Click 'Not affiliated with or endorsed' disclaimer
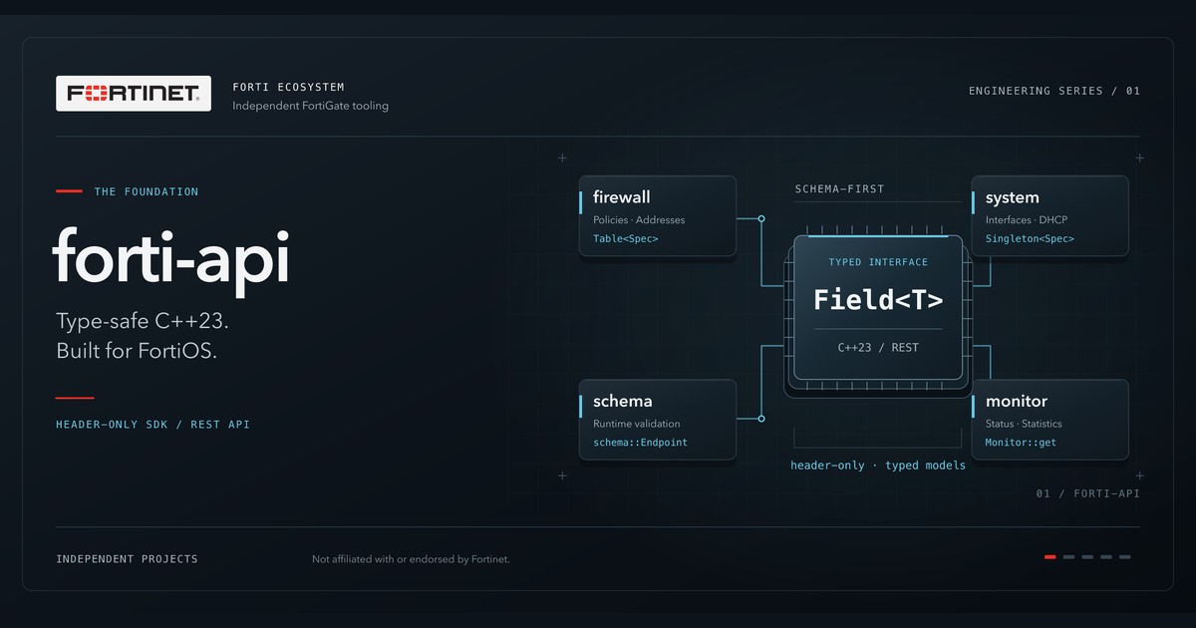Image resolution: width=1196 pixels, height=628 pixels. [x=411, y=559]
